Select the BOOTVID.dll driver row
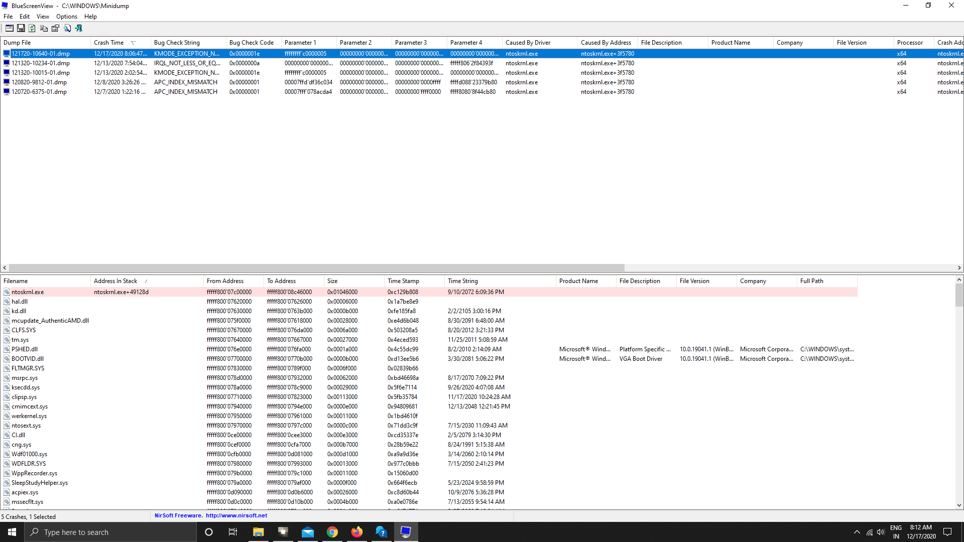The height and width of the screenshot is (542, 964). pos(429,359)
